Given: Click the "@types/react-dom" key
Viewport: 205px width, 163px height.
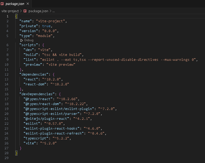Looking at the screenshot, I should tap(42, 104).
